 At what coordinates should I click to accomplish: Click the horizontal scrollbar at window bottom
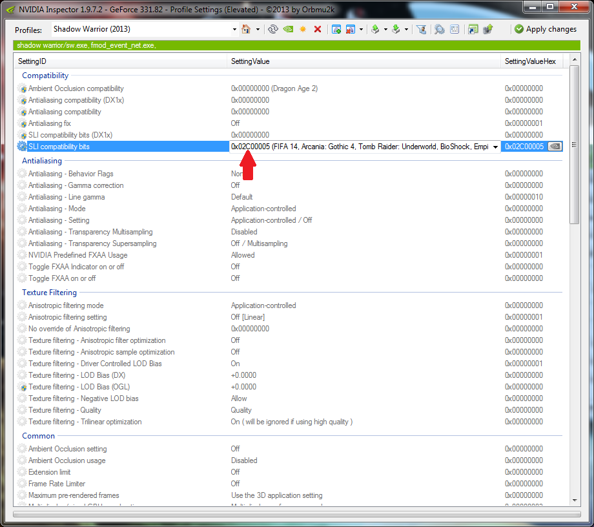pos(296,514)
